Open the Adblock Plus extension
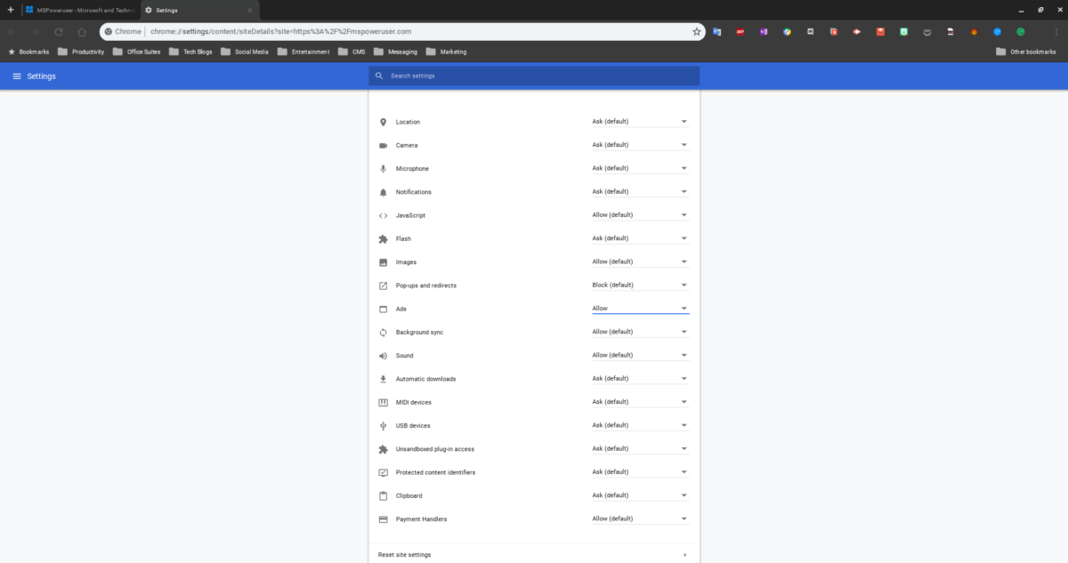This screenshot has width=1068, height=563. click(x=740, y=31)
